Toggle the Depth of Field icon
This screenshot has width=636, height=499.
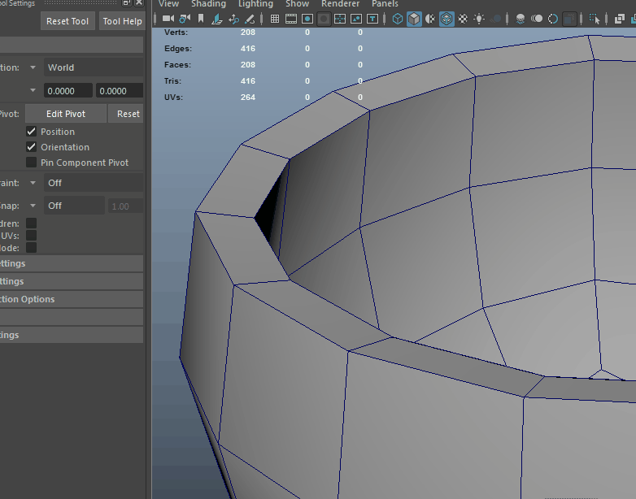(569, 19)
